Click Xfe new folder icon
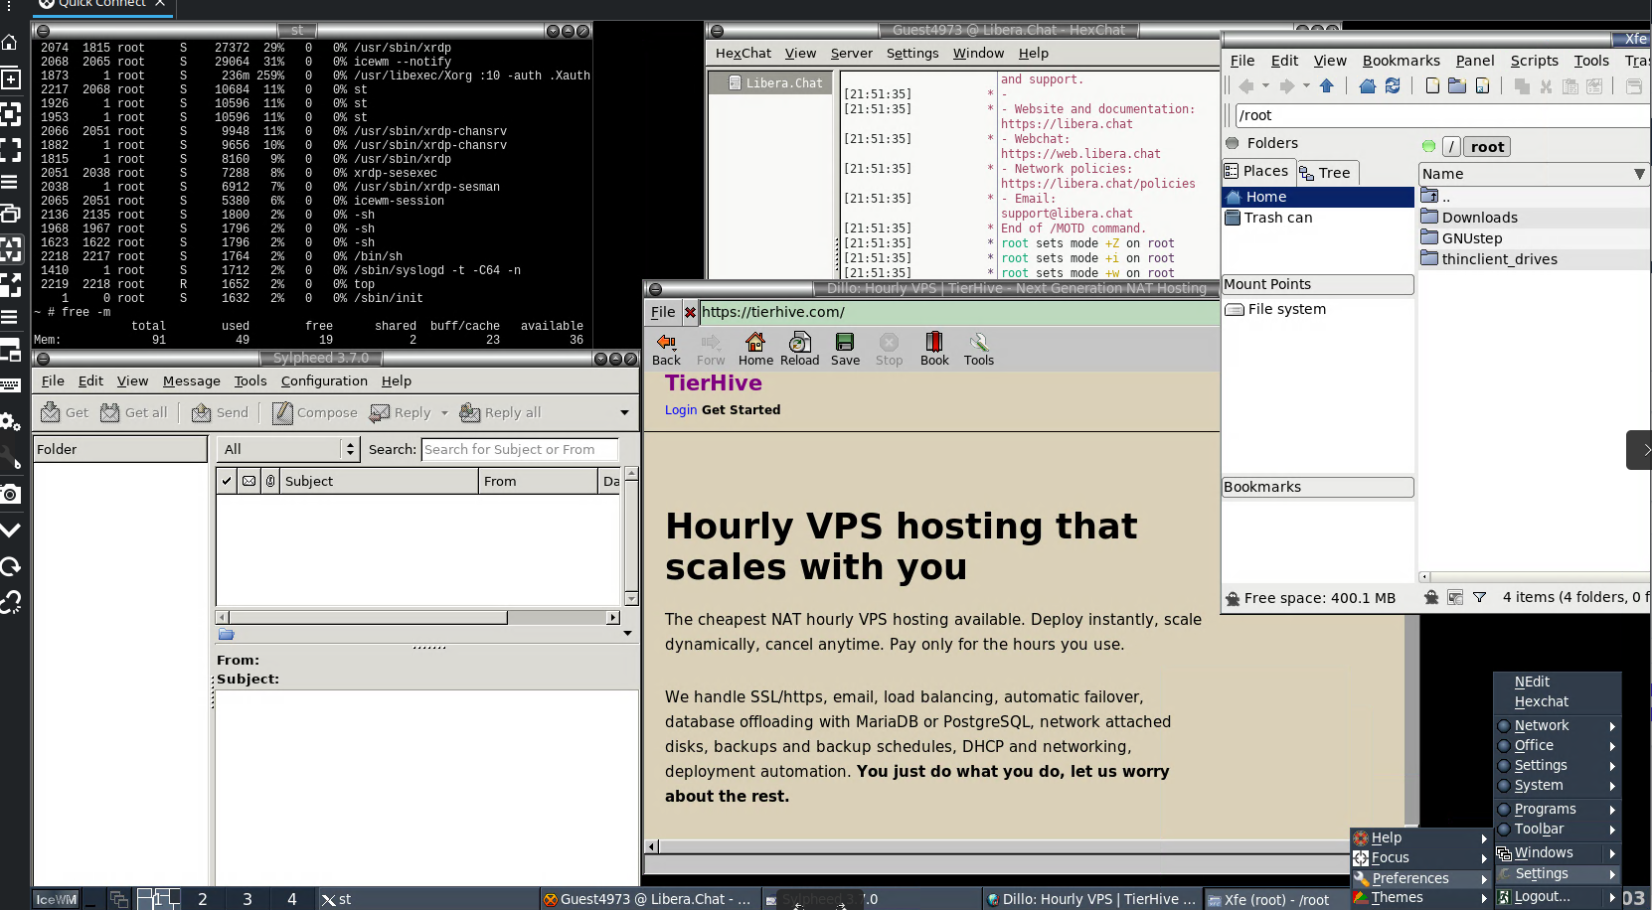 (x=1457, y=86)
